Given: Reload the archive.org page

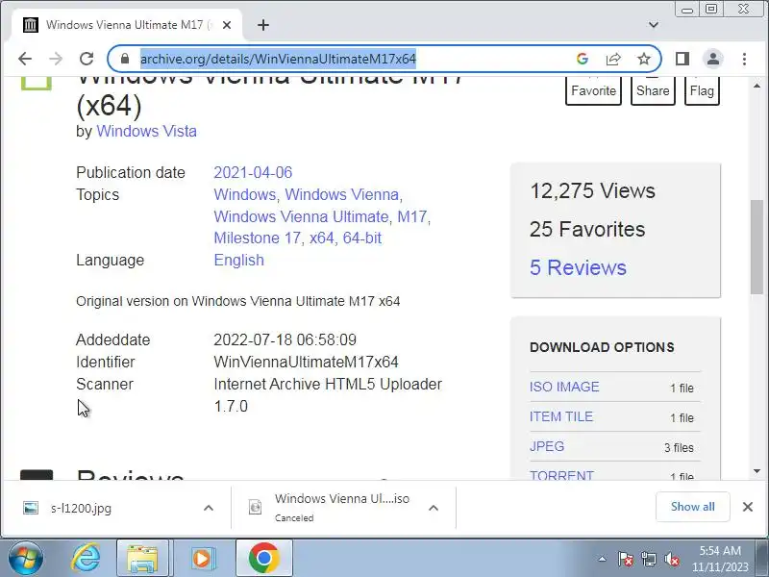Looking at the screenshot, I should tap(87, 59).
